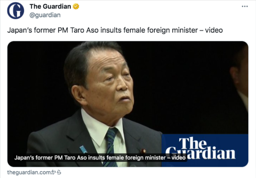The height and width of the screenshot is (178, 256).
Task: Click the gold verified badge
Action: point(76,7)
